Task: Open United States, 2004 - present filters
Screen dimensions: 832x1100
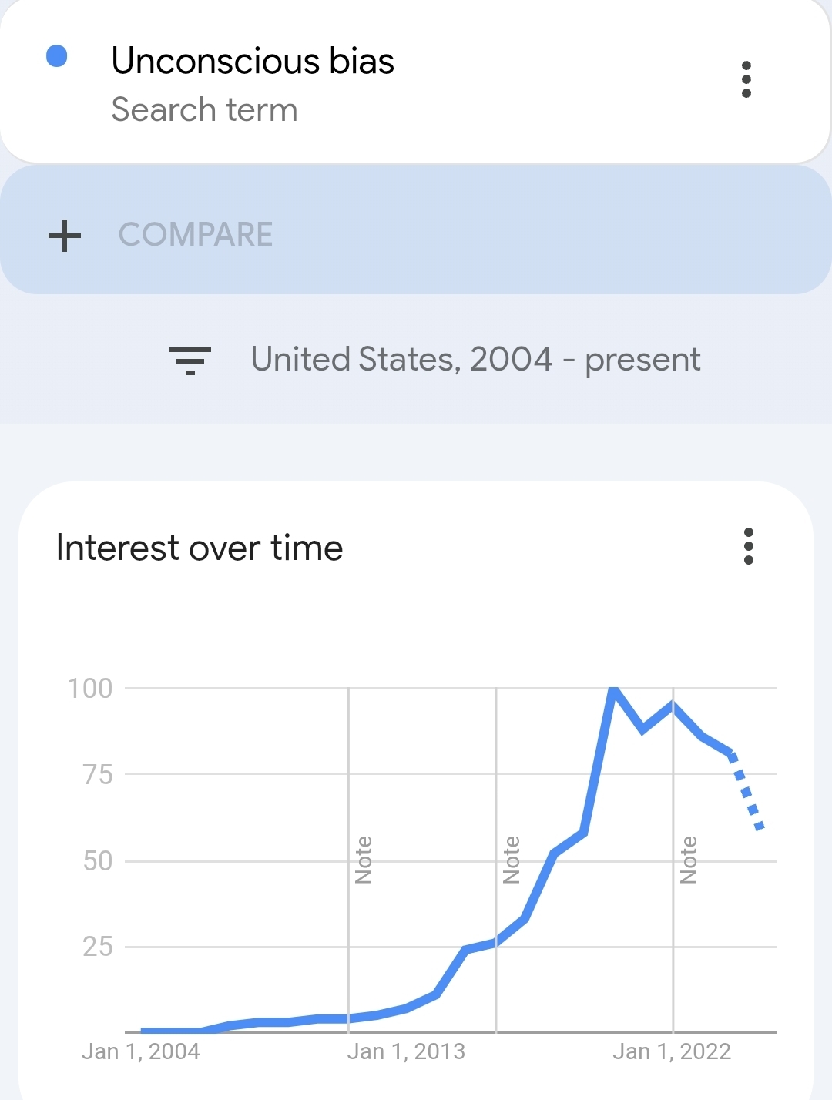Action: point(475,360)
